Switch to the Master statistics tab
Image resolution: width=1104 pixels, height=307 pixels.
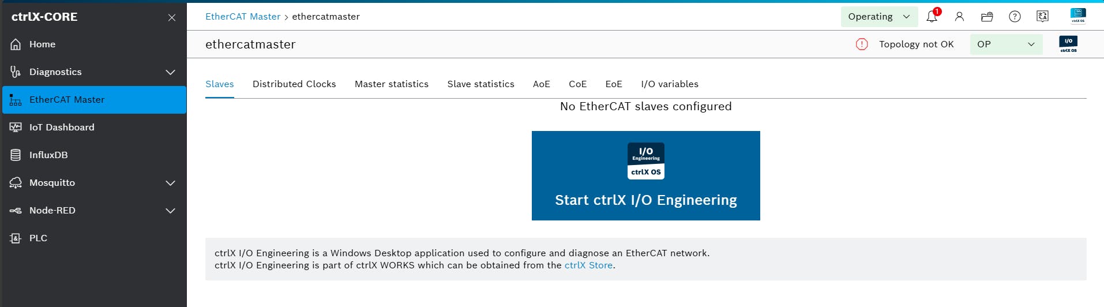[392, 84]
